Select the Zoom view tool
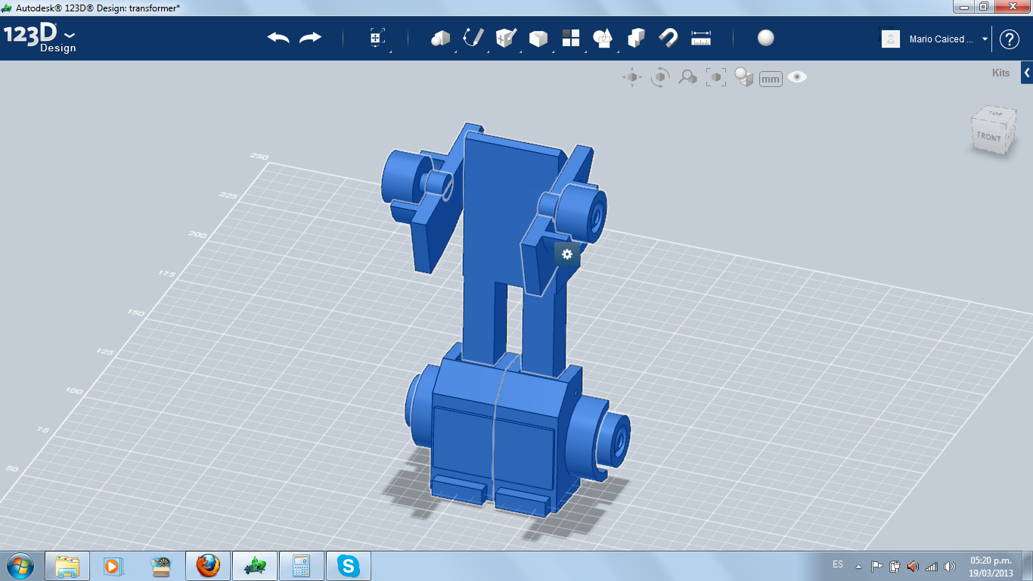1033x581 pixels. point(687,77)
